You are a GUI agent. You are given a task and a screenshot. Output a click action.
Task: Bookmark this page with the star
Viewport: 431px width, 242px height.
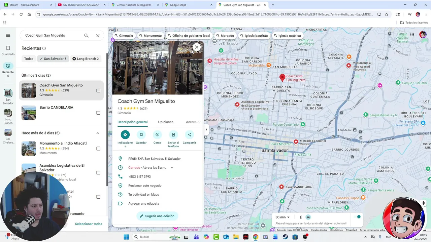(387, 14)
